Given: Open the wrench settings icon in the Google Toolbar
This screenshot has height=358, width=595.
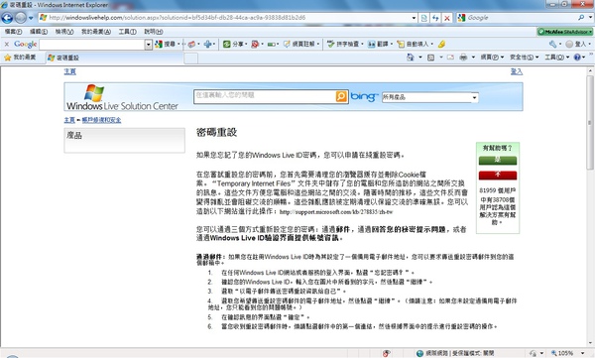Looking at the screenshot, I should click(553, 44).
